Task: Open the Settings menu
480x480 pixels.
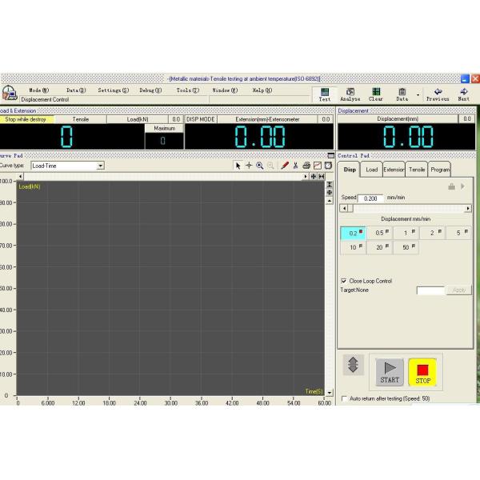Action: pyautogui.click(x=113, y=90)
